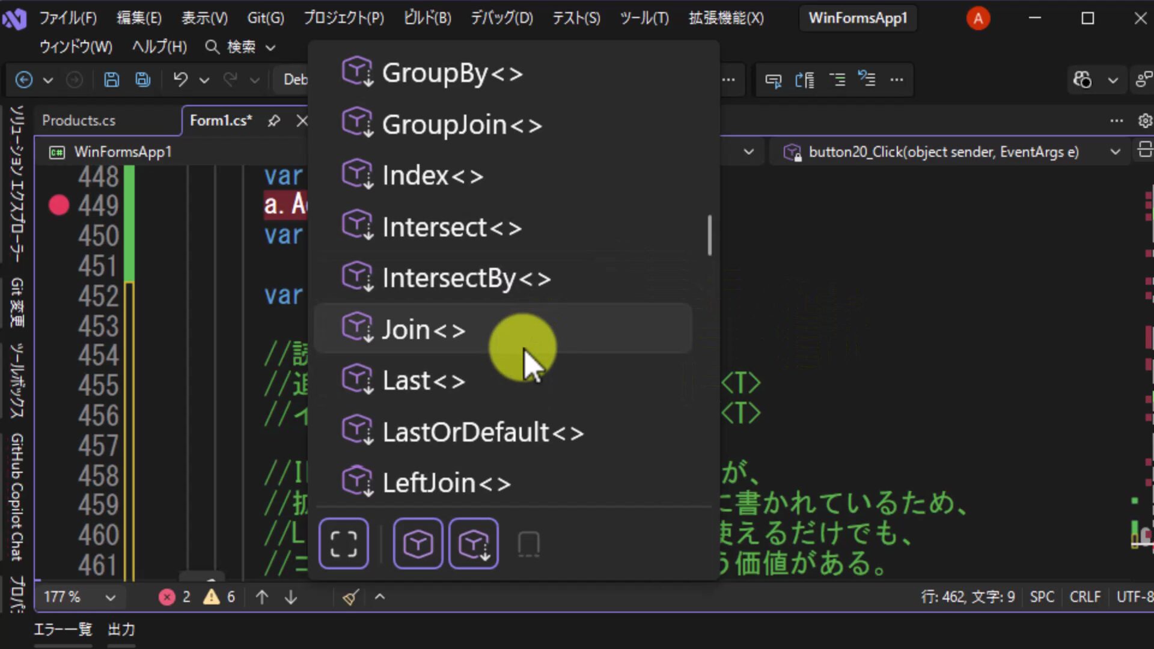Open the Git 変更 side panel tab

click(17, 302)
